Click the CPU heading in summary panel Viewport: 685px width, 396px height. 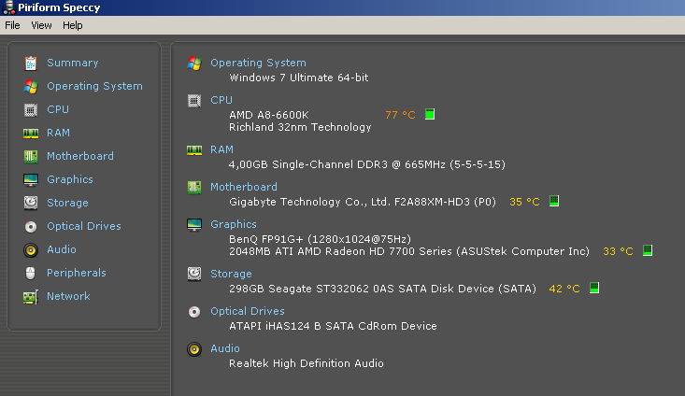tap(221, 100)
